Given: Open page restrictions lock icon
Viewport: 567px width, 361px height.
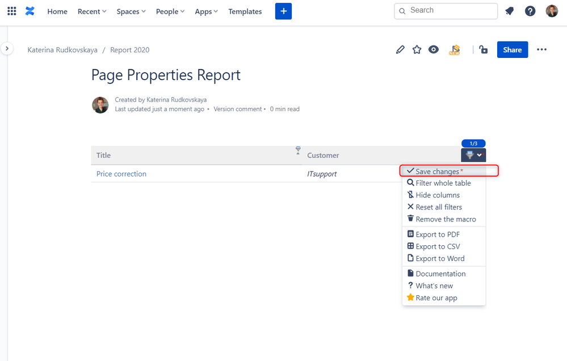Looking at the screenshot, I should [x=483, y=49].
